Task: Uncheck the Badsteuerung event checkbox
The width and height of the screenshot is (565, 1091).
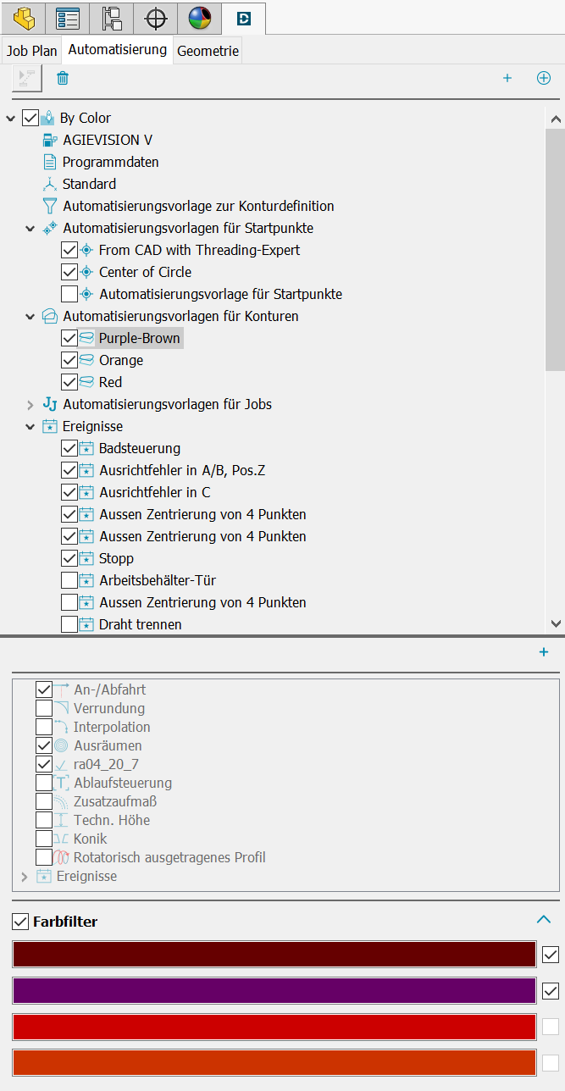Action: tap(69, 448)
